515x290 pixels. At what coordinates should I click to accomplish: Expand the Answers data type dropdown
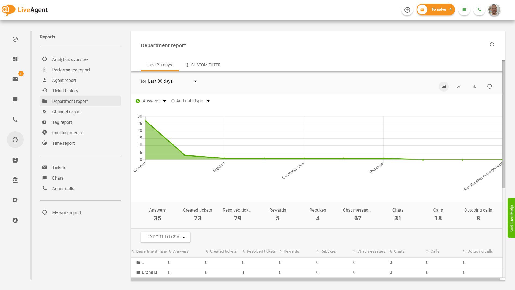[164, 101]
